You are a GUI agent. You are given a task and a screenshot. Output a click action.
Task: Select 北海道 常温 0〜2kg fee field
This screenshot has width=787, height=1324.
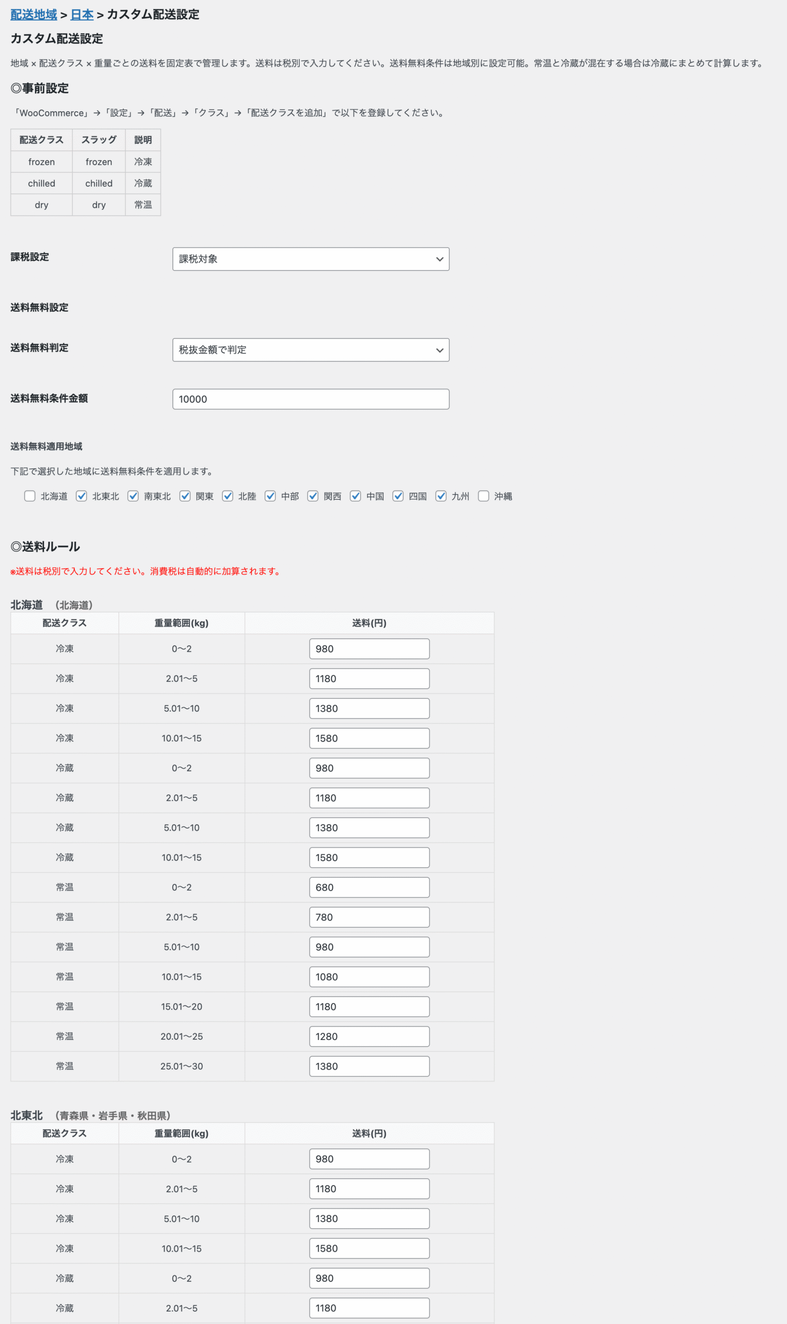point(369,887)
